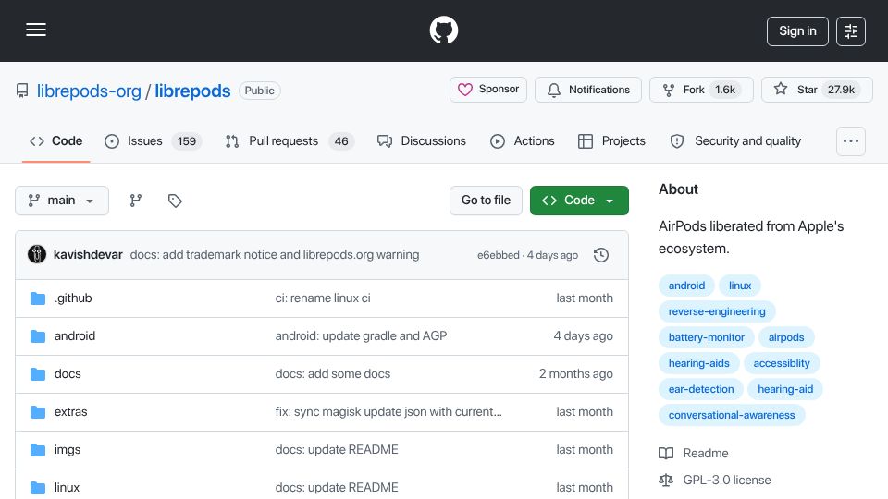This screenshot has width=888, height=499.
Task: Open librepods-org organization page
Action: [89, 91]
